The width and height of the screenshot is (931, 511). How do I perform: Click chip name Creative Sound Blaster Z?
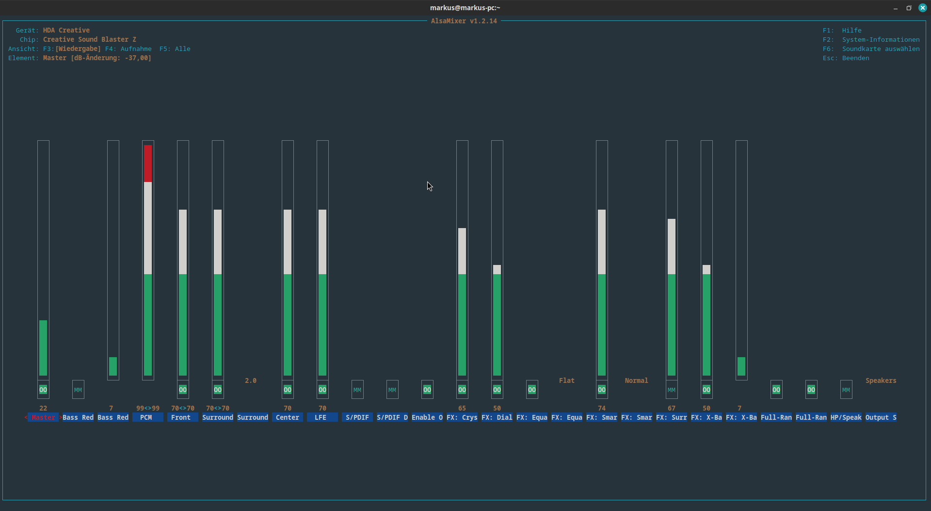pyautogui.click(x=90, y=39)
